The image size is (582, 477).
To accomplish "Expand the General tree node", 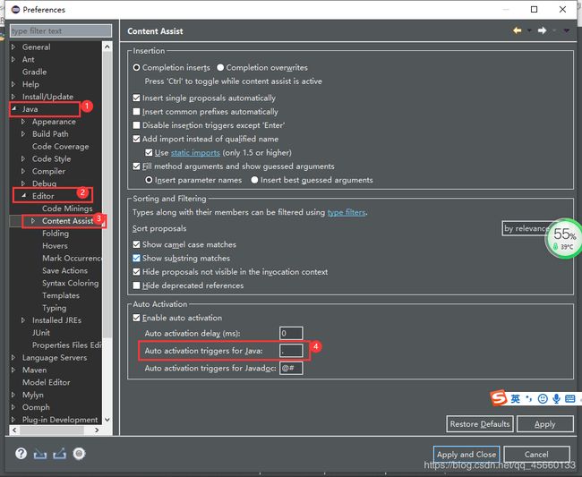I will click(x=13, y=47).
